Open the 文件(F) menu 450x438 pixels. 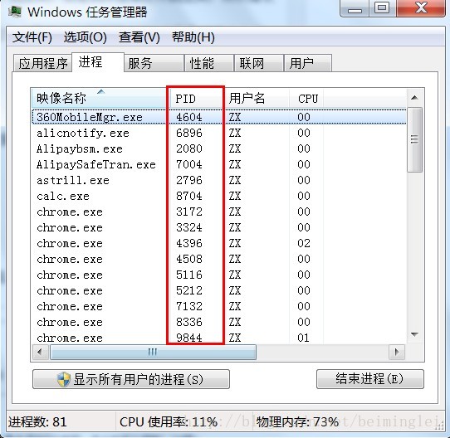[x=32, y=37]
